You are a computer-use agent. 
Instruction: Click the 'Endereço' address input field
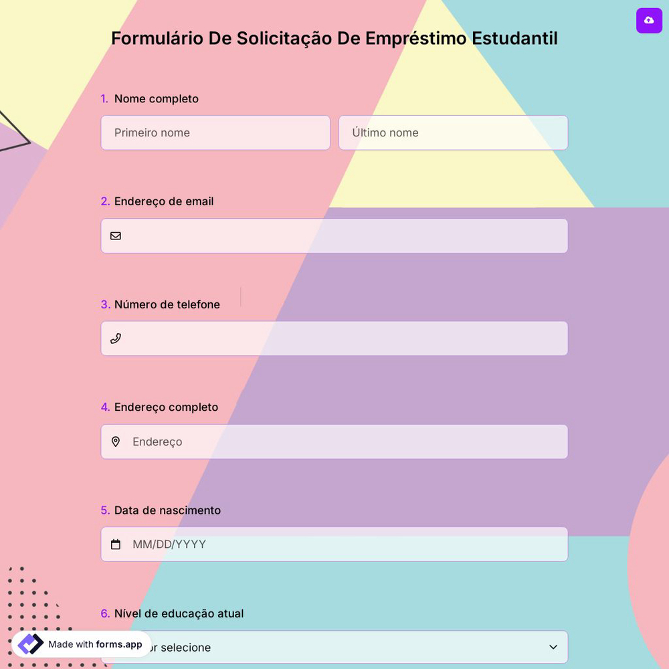click(334, 442)
